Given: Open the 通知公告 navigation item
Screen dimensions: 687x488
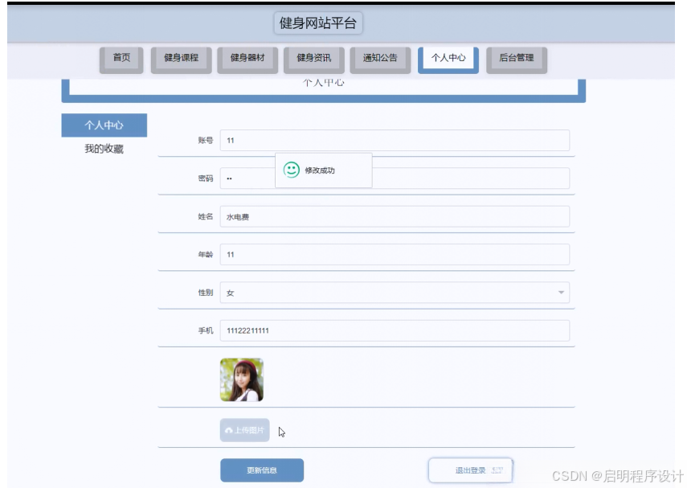Looking at the screenshot, I should click(x=379, y=59).
